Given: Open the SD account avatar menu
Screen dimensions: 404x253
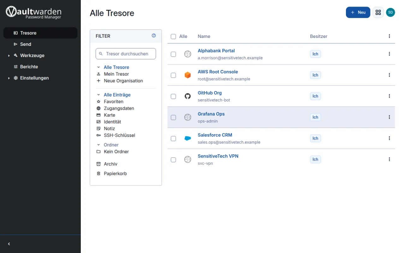Looking at the screenshot, I should pos(390,12).
